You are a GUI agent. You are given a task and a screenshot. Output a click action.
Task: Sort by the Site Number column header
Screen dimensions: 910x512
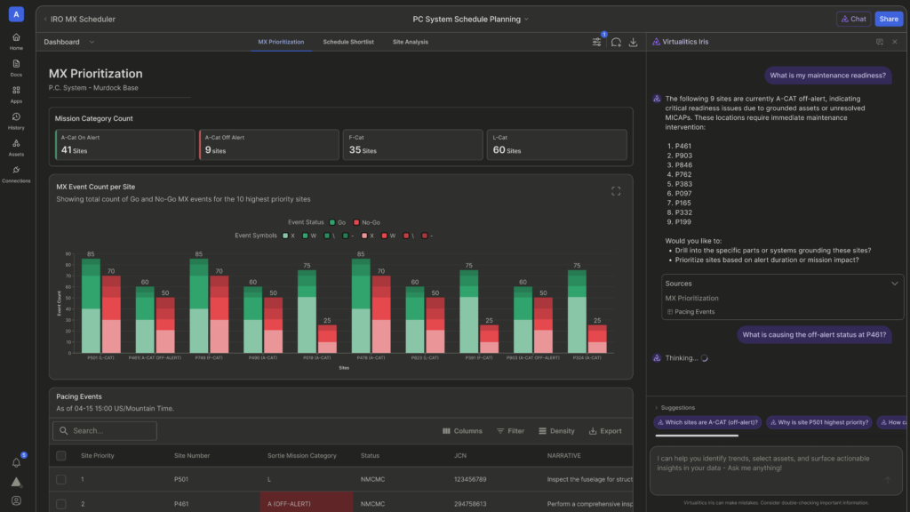[x=192, y=456]
